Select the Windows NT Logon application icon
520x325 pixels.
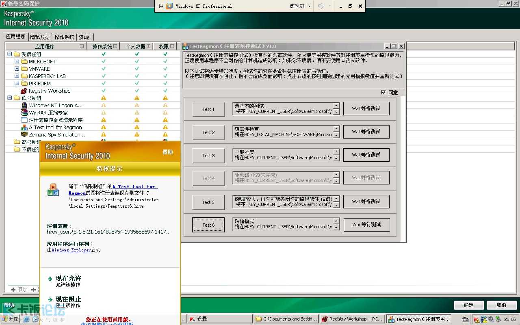click(x=24, y=105)
